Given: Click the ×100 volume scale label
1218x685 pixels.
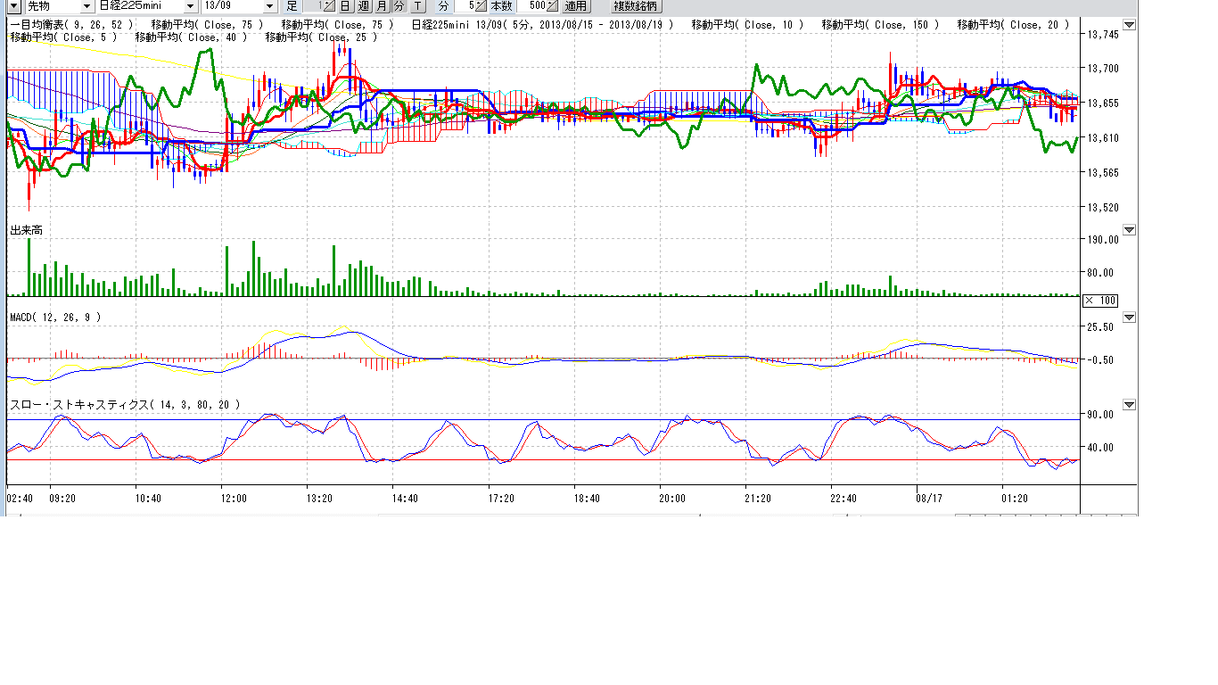Looking at the screenshot, I should pyautogui.click(x=1099, y=301).
